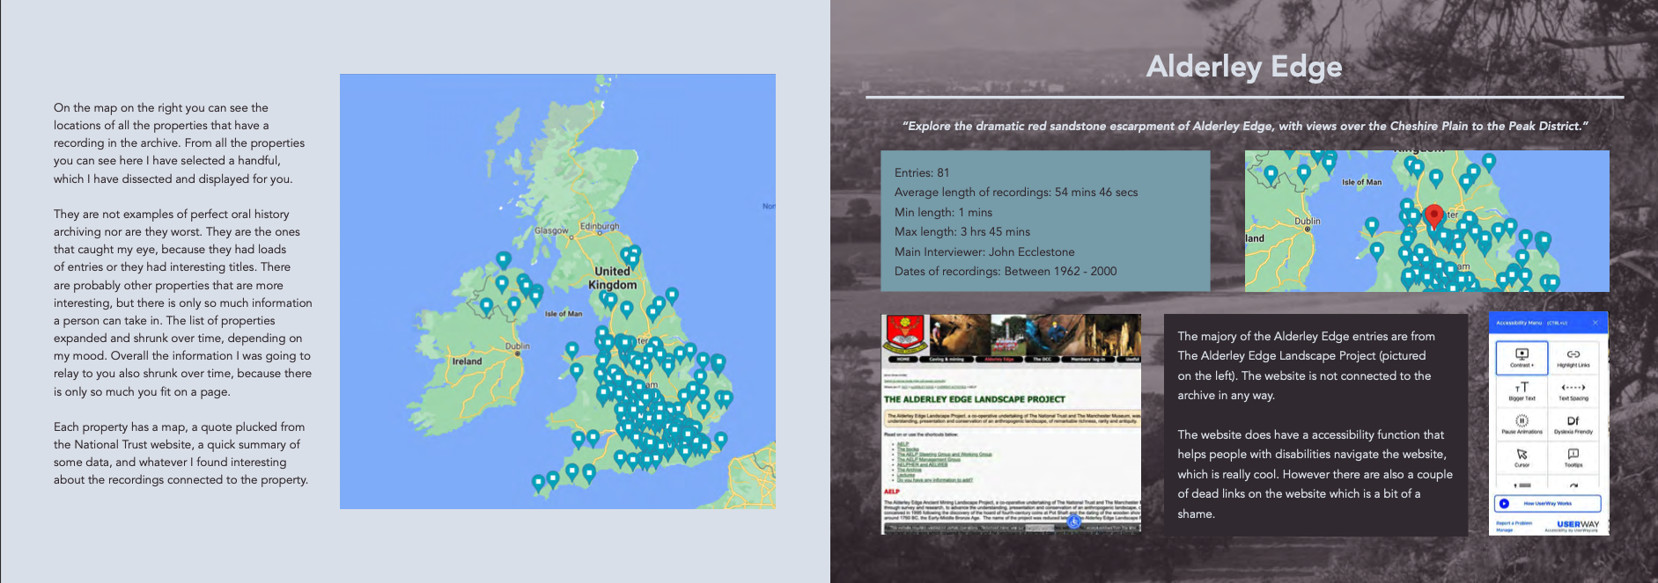Click the blue accessibility wheelchair button
The height and width of the screenshot is (583, 1658).
(x=1073, y=521)
